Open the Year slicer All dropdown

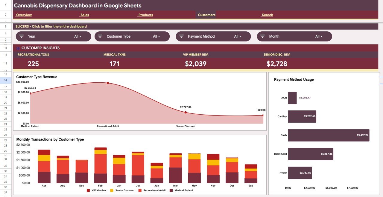click(78, 36)
